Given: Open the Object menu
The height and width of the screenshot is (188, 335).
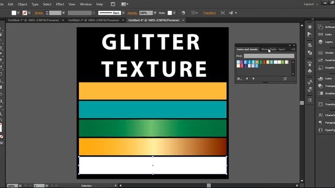Looking at the screenshot, I should 22,4.
